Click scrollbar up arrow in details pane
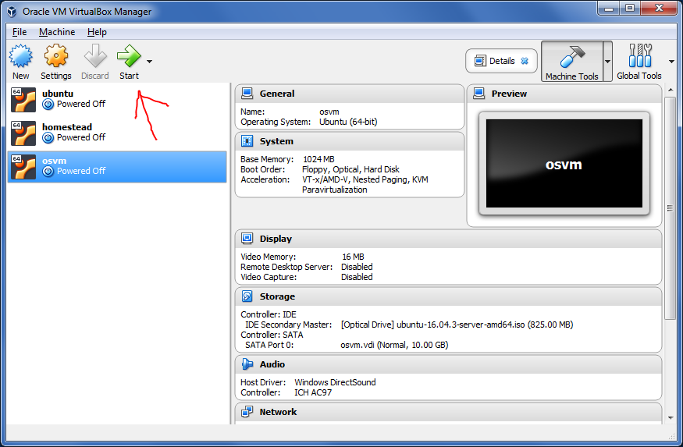683x447 pixels. (670, 90)
